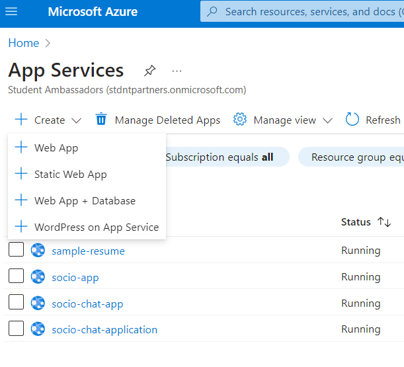
Task: Open the socio-chat-application link
Action: (x=104, y=329)
